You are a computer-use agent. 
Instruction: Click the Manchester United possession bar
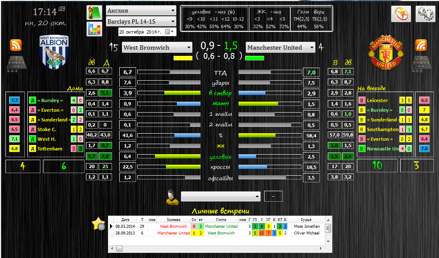[270, 135]
